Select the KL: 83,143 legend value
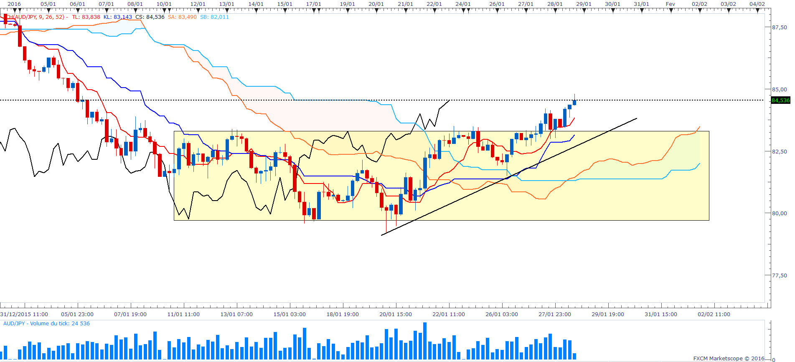Screen dimensions: 795x362 point(118,17)
